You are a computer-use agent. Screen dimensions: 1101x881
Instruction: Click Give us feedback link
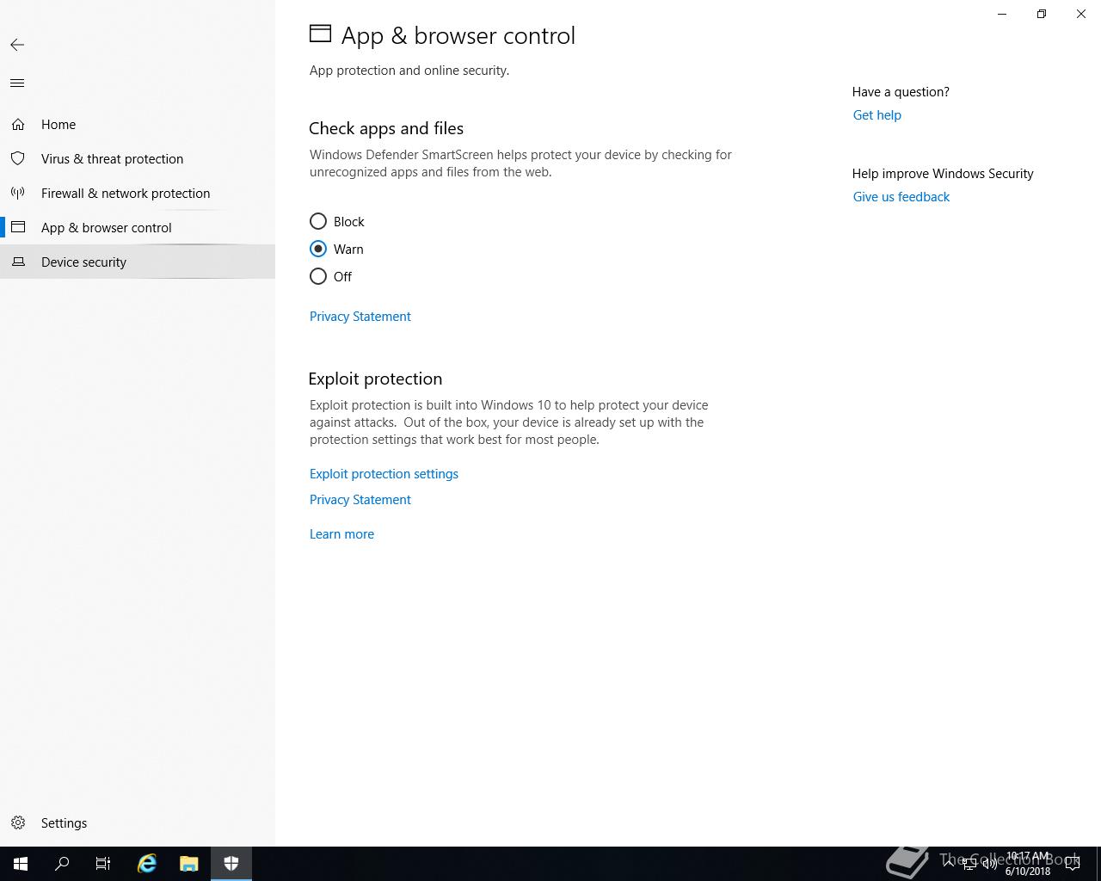901,197
